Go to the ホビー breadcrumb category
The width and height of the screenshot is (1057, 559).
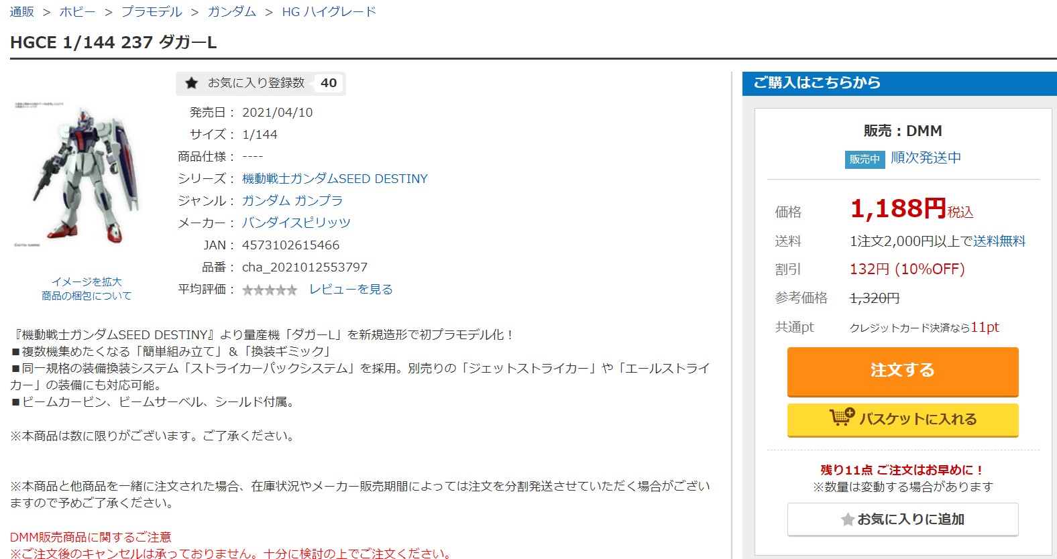click(x=78, y=11)
